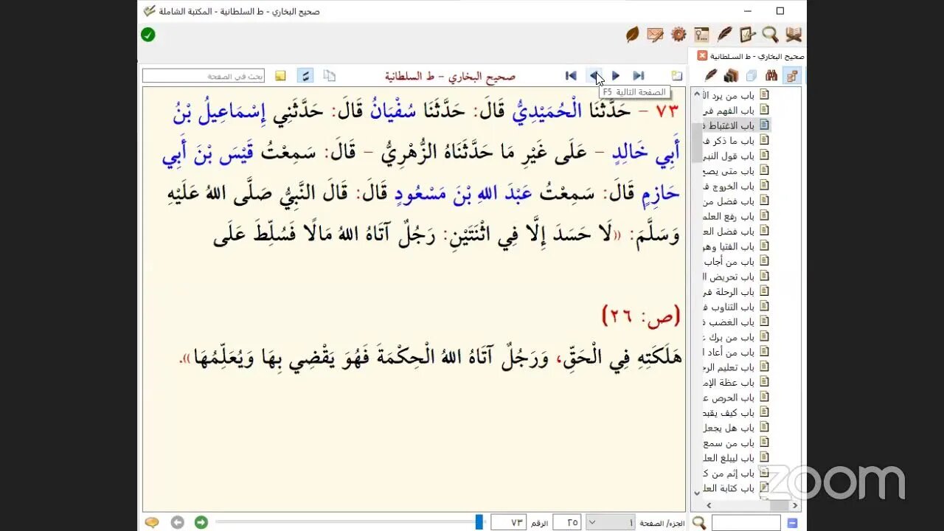This screenshot has height=531, width=944.
Task: Click the next page right arrow
Action: (x=616, y=75)
